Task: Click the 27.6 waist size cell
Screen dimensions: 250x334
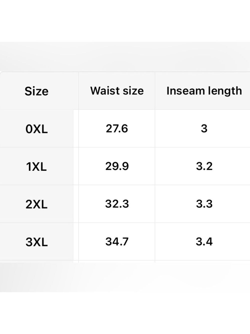Action: click(x=117, y=129)
